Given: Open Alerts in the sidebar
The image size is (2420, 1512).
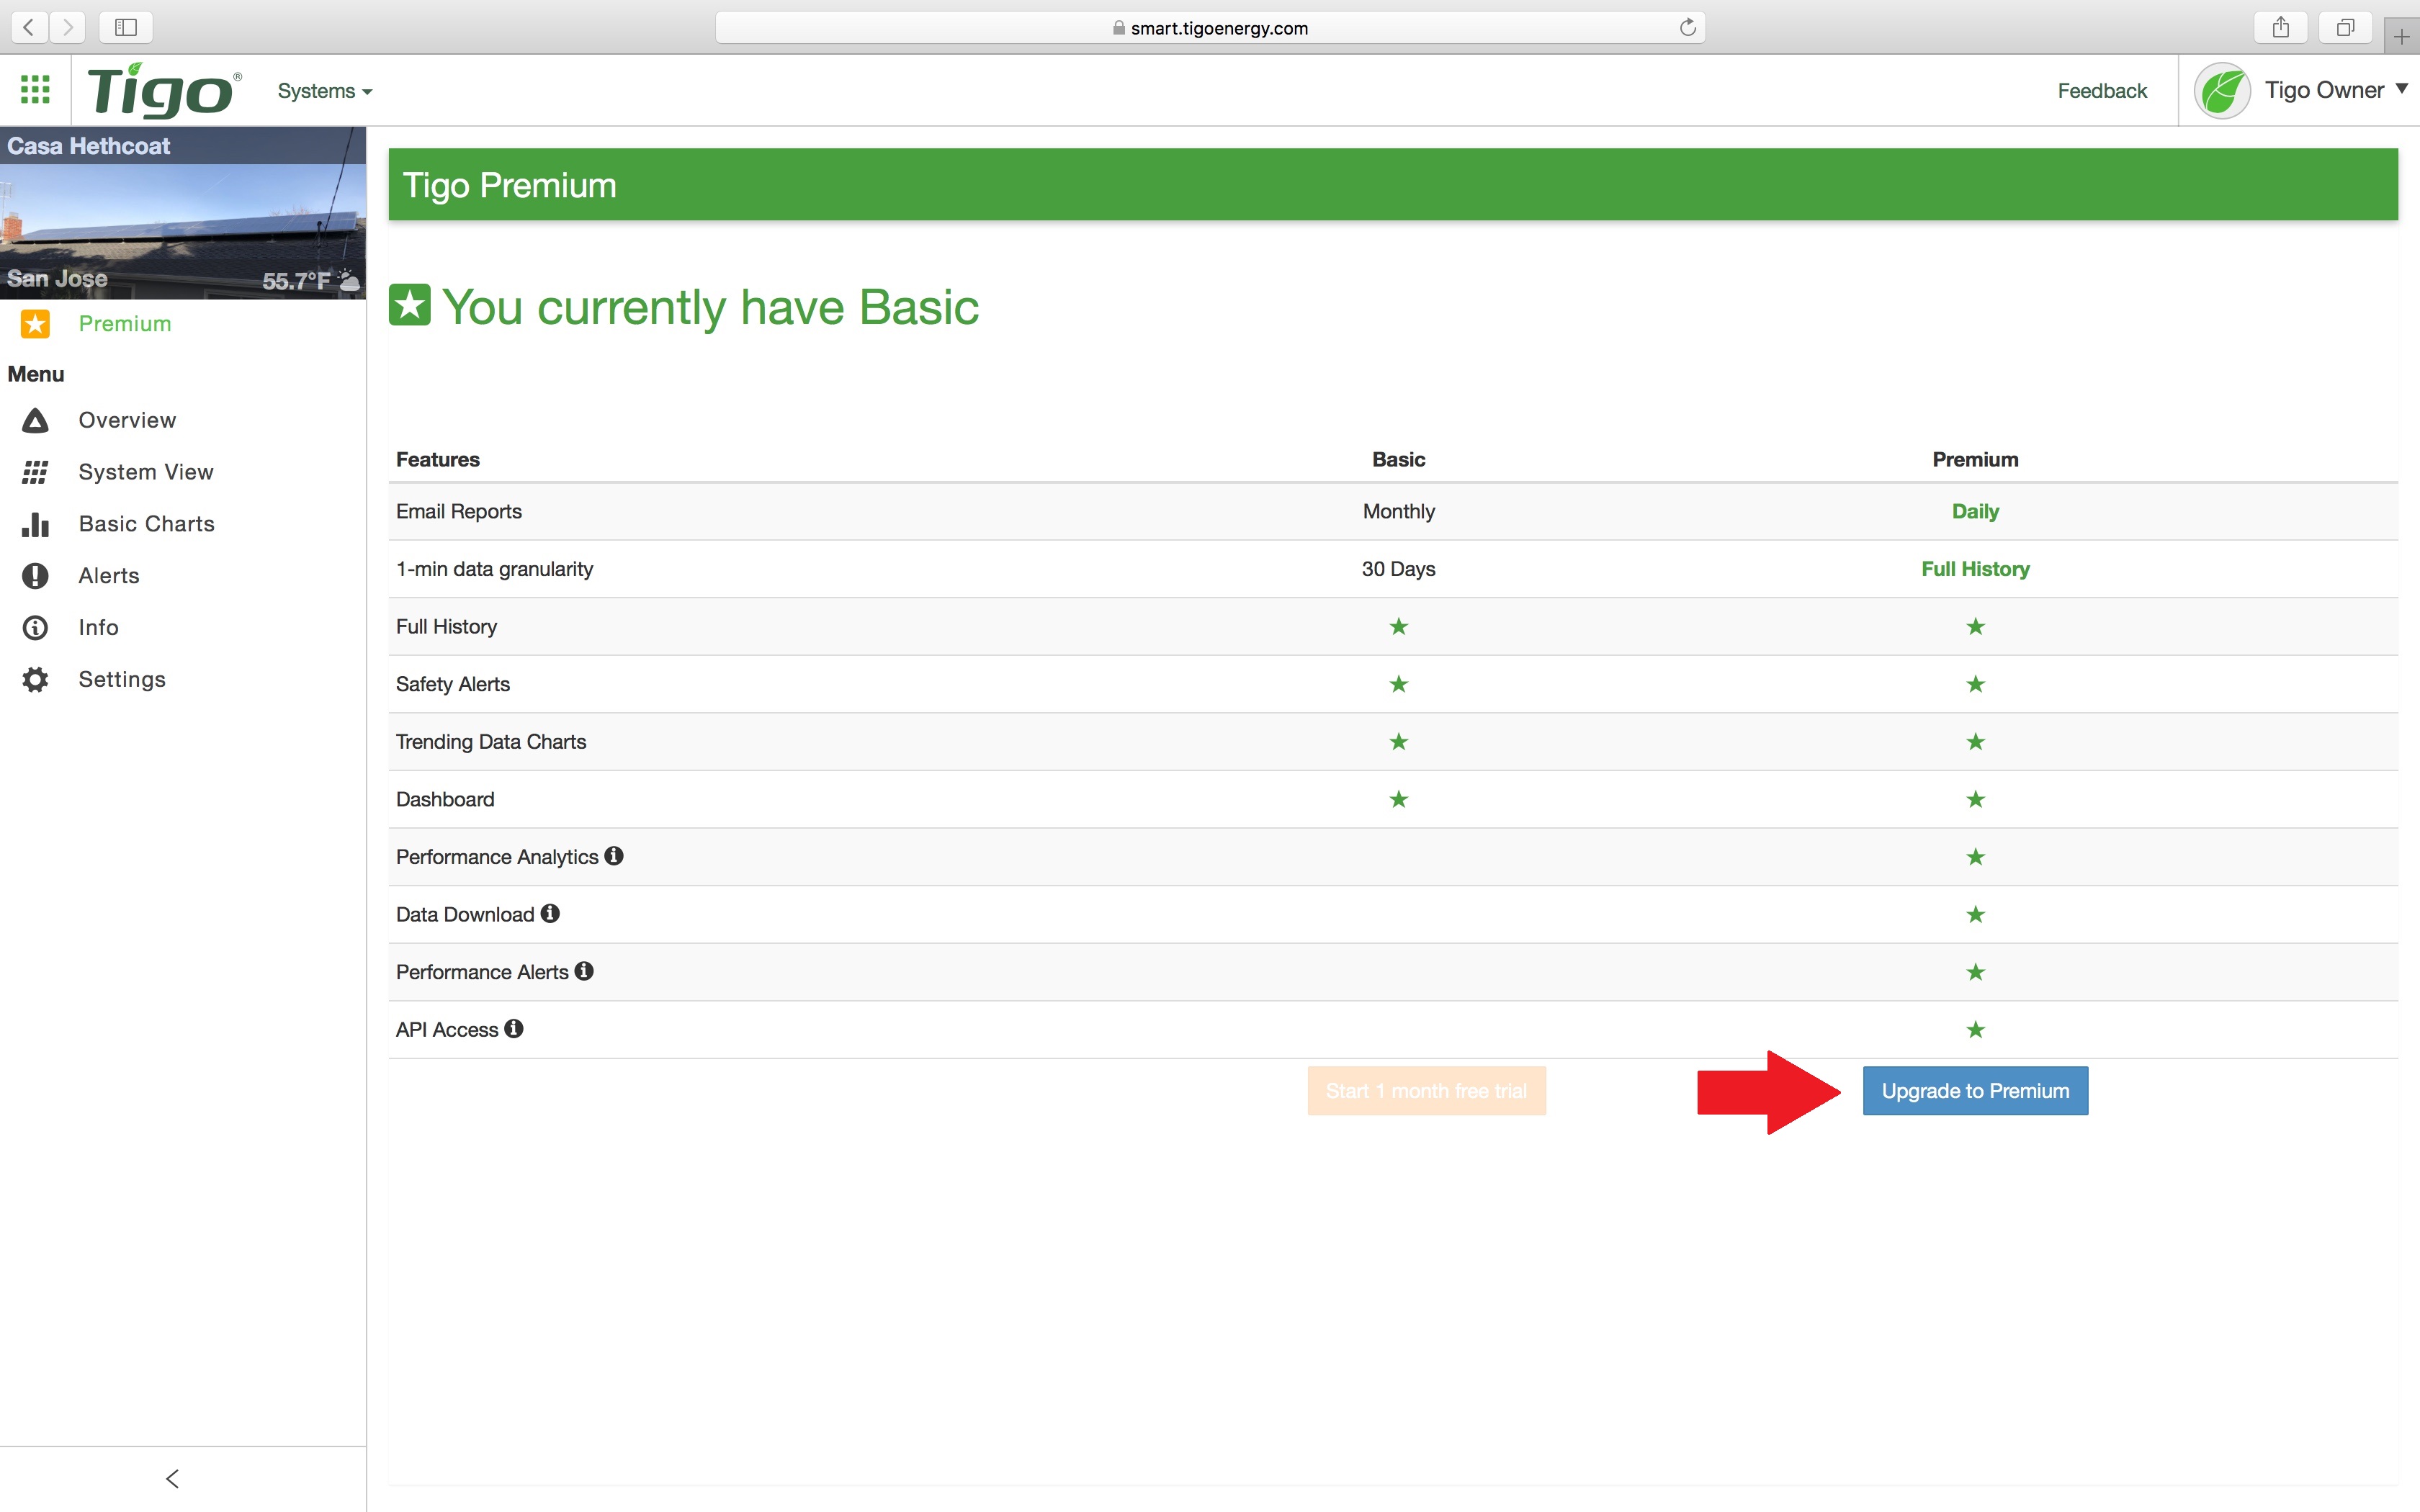Looking at the screenshot, I should [109, 576].
